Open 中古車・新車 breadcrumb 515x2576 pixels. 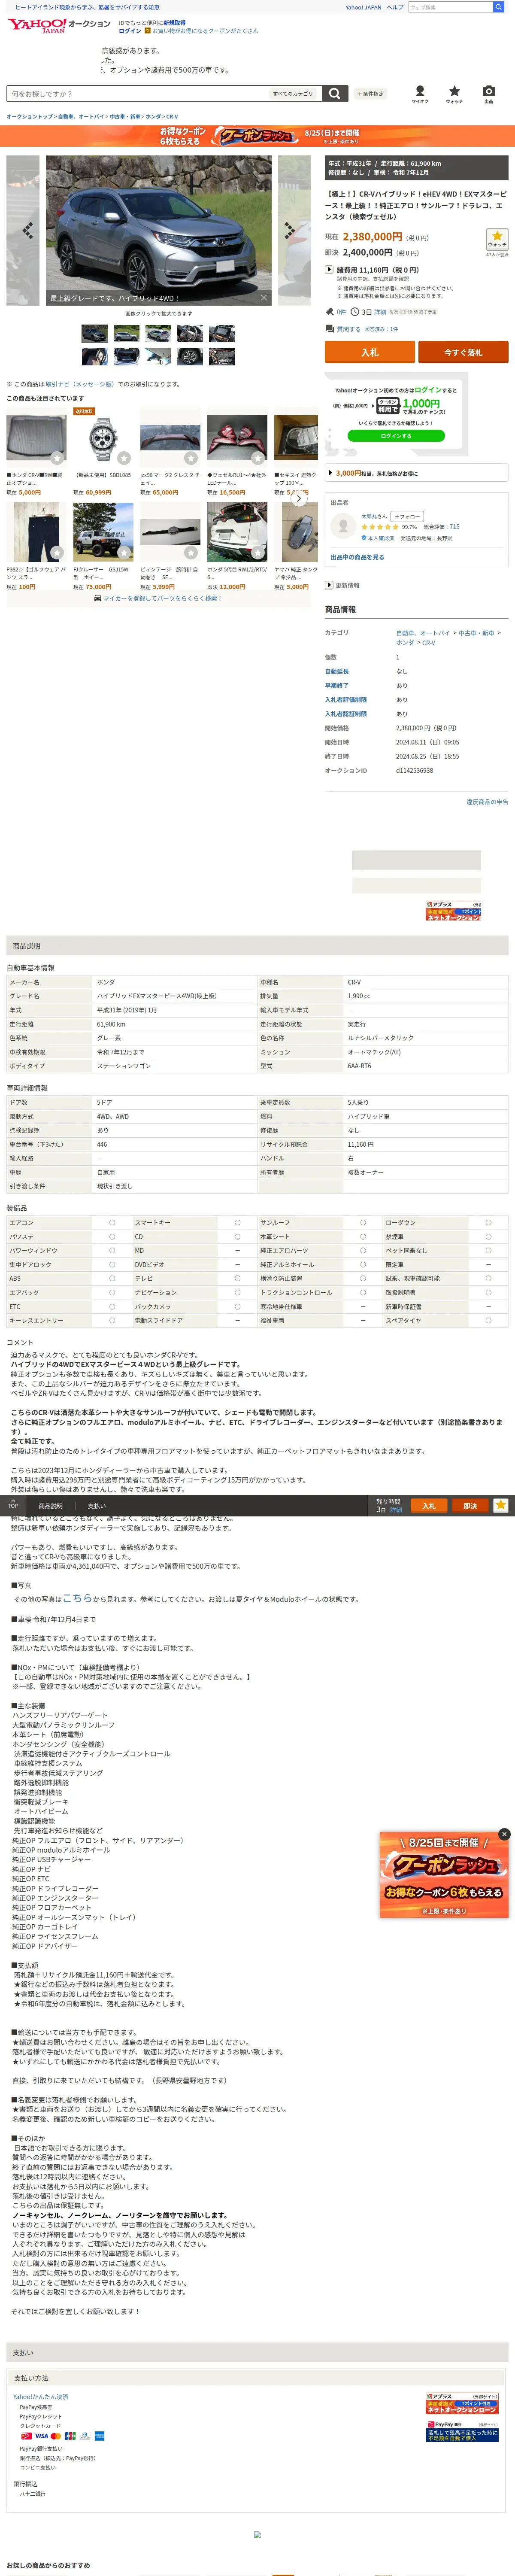(x=125, y=116)
